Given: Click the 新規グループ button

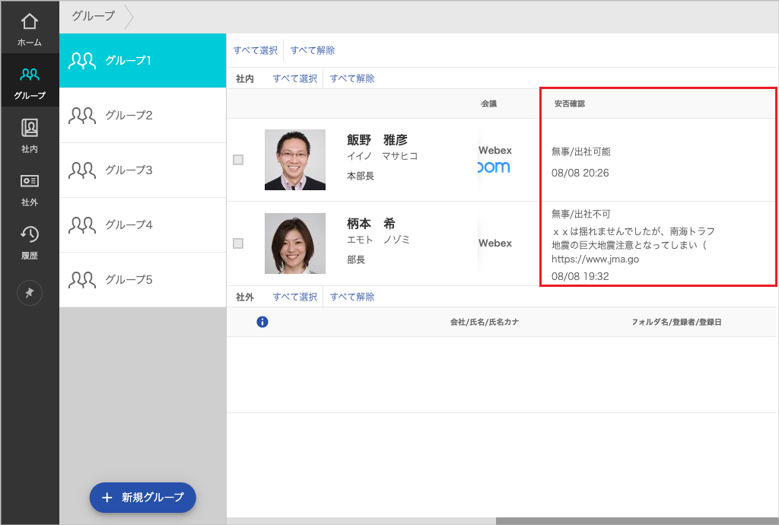Looking at the screenshot, I should pyautogui.click(x=143, y=498).
